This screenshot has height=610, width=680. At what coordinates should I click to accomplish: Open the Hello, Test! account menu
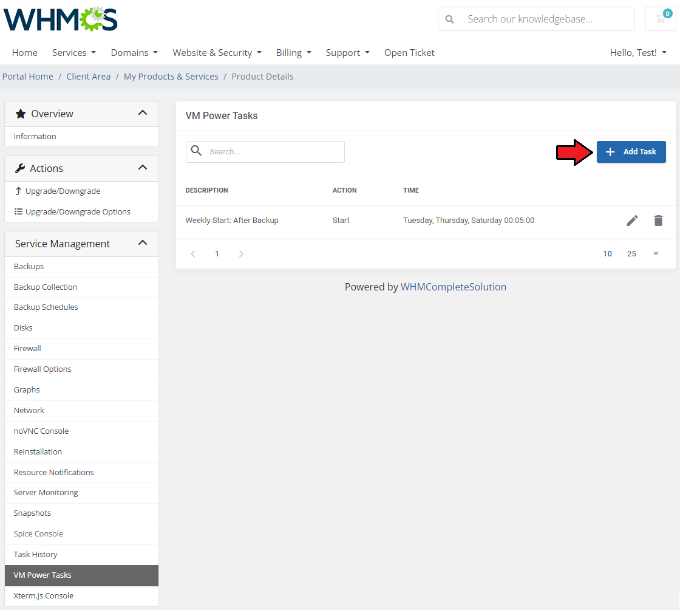coord(638,52)
